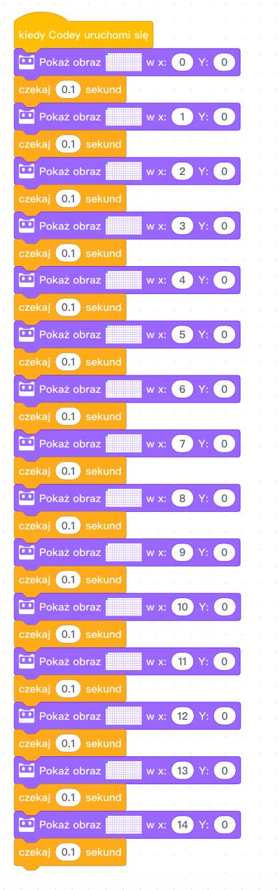Open image matrix picker in x 12 block

pos(123,716)
